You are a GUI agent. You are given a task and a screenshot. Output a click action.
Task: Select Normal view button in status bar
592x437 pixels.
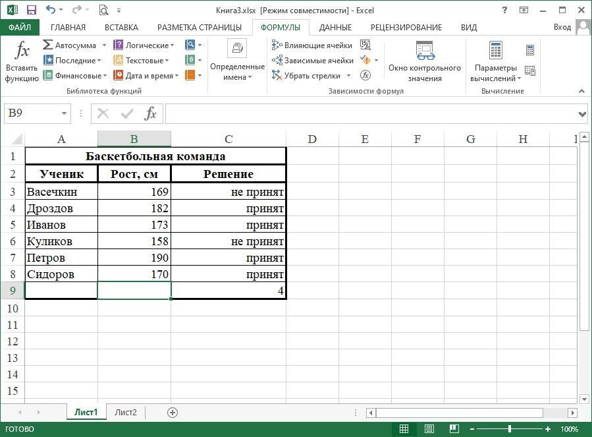[x=404, y=429]
